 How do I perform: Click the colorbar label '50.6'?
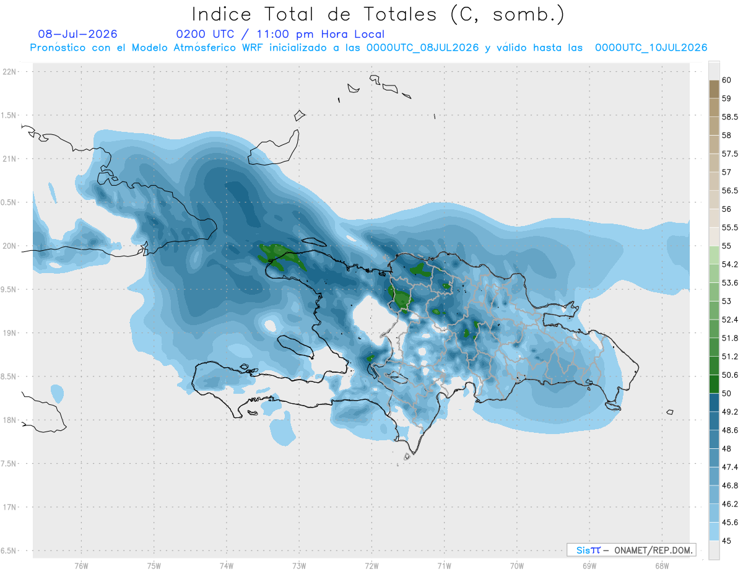point(729,375)
